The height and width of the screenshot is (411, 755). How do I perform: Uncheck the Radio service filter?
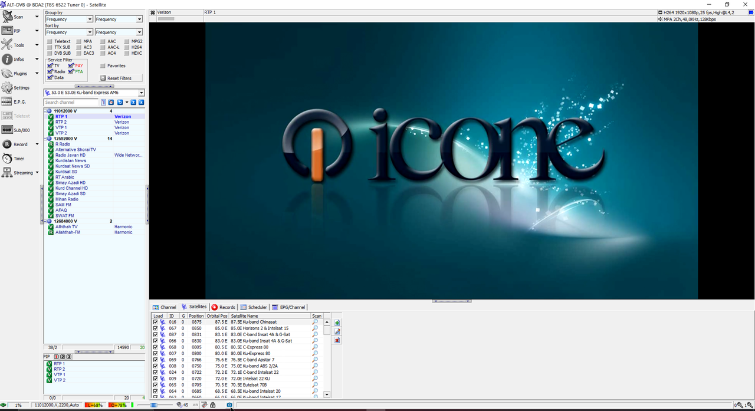[x=50, y=71]
